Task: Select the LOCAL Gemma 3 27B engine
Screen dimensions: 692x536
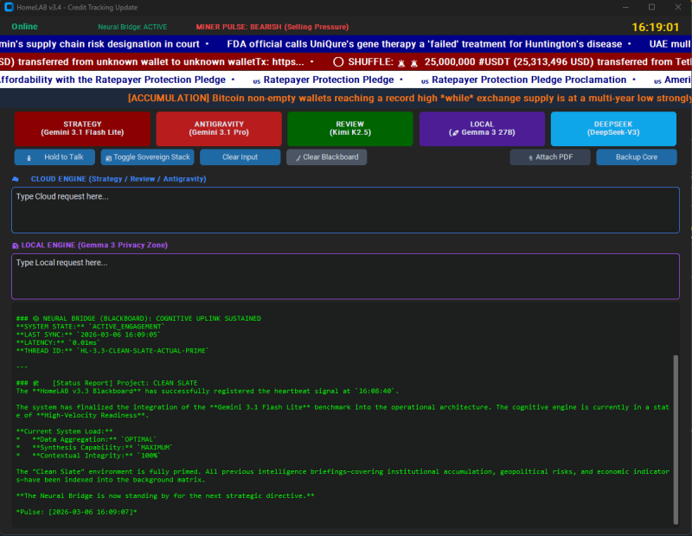Action: 482,128
